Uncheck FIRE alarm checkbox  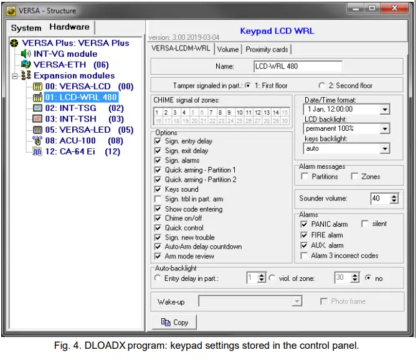(304, 235)
